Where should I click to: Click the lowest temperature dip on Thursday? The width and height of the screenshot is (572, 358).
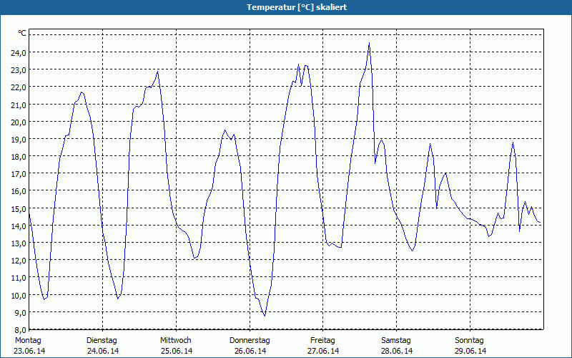click(265, 315)
